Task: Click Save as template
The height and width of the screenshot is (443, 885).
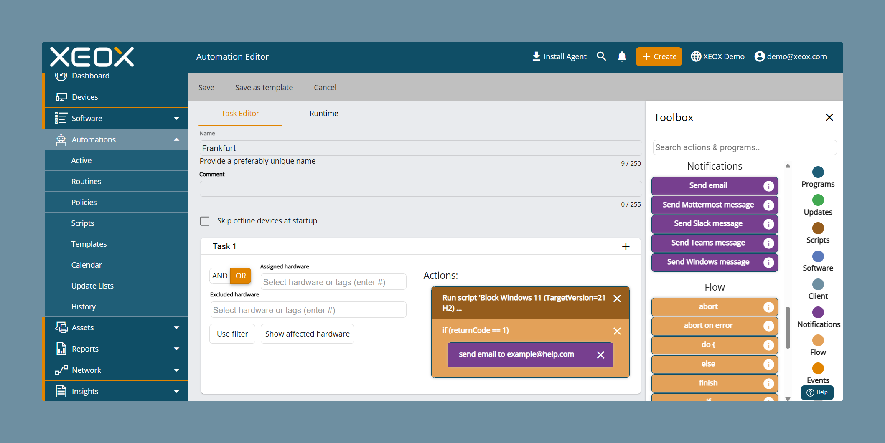Action: pos(264,87)
